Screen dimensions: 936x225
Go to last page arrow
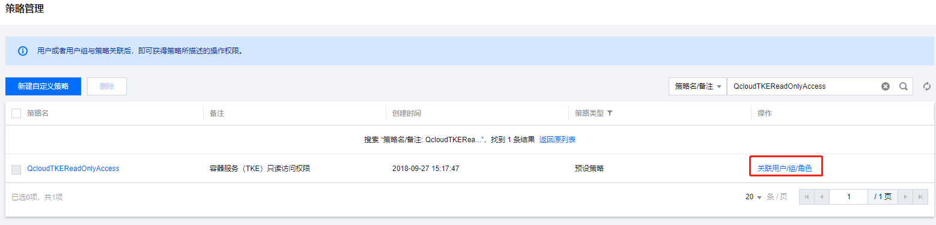pyautogui.click(x=920, y=197)
